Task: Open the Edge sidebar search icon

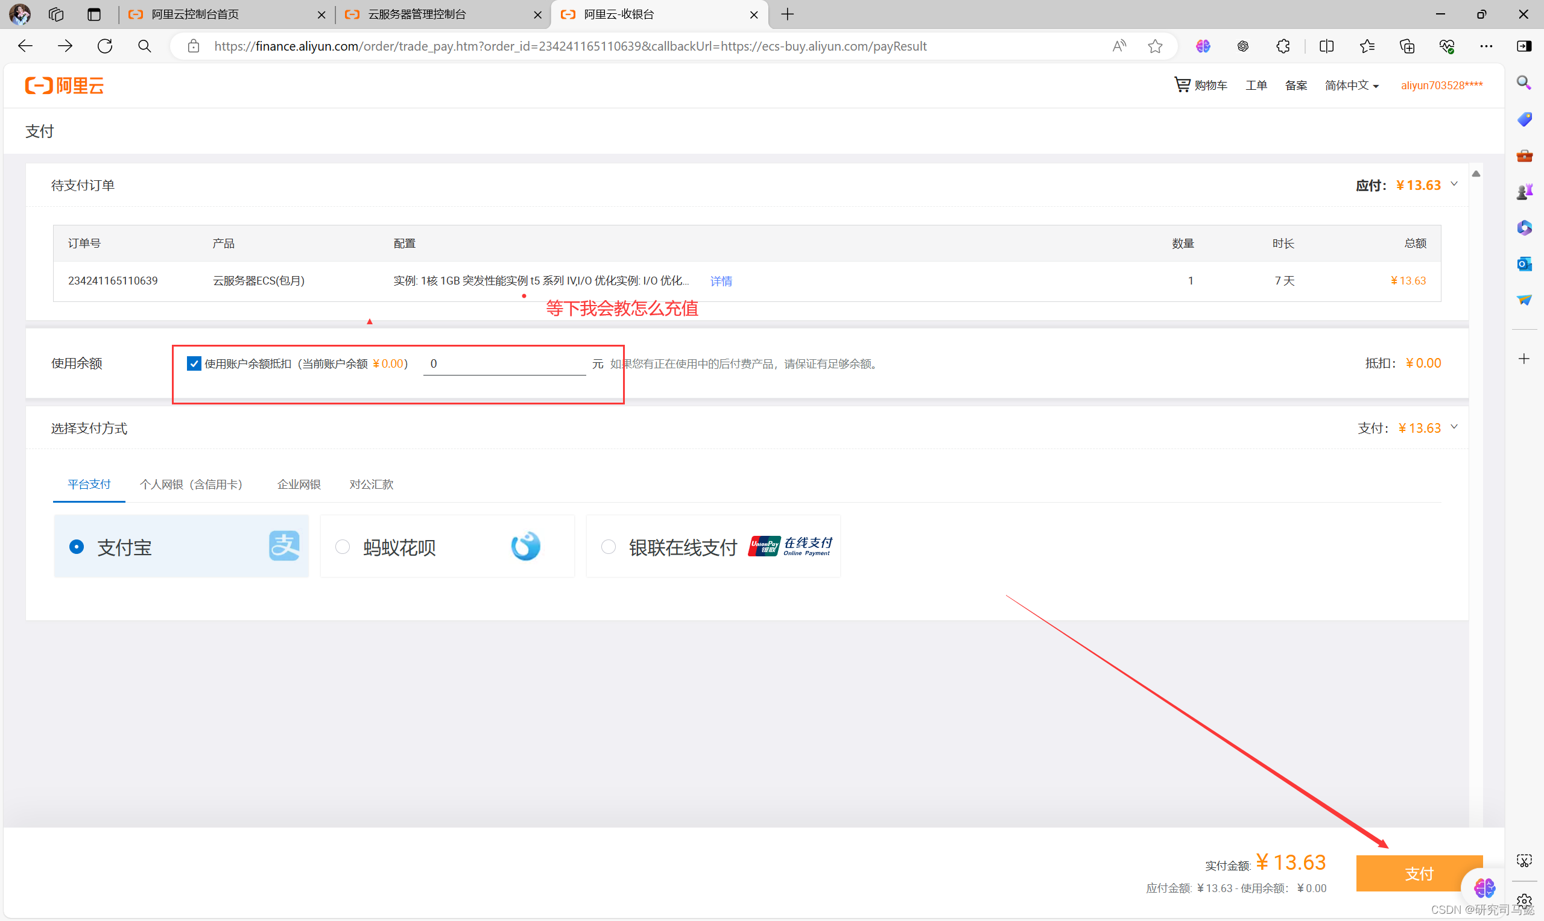Action: (x=1524, y=83)
